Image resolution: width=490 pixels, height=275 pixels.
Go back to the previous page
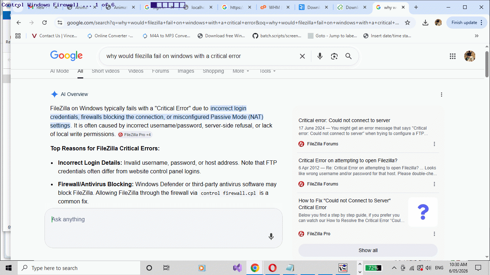coord(19,23)
